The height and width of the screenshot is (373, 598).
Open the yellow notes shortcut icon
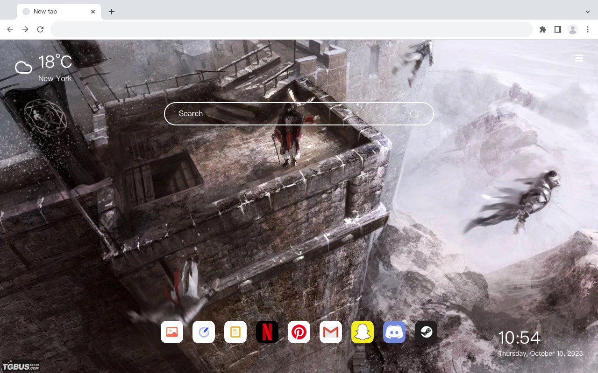point(235,332)
